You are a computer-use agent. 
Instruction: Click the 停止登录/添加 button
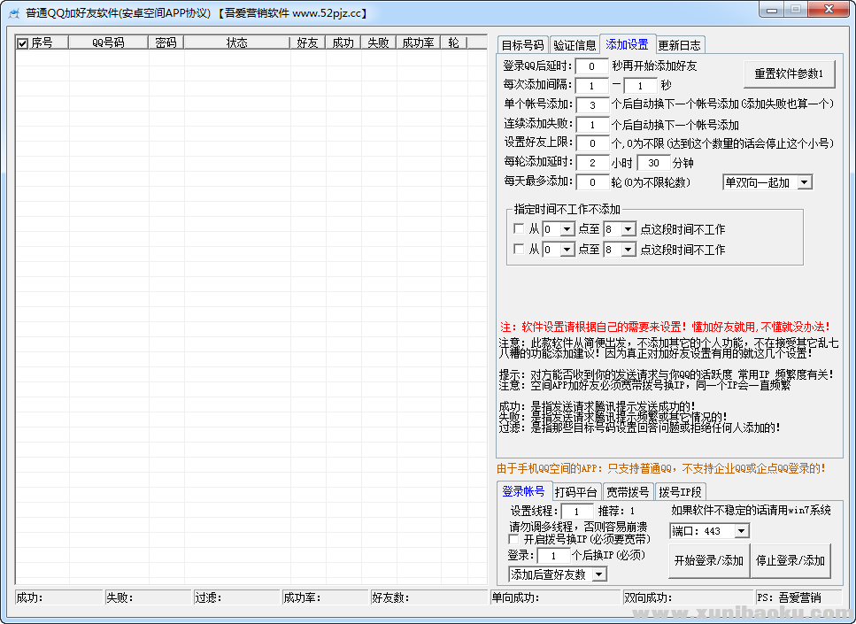click(x=790, y=560)
